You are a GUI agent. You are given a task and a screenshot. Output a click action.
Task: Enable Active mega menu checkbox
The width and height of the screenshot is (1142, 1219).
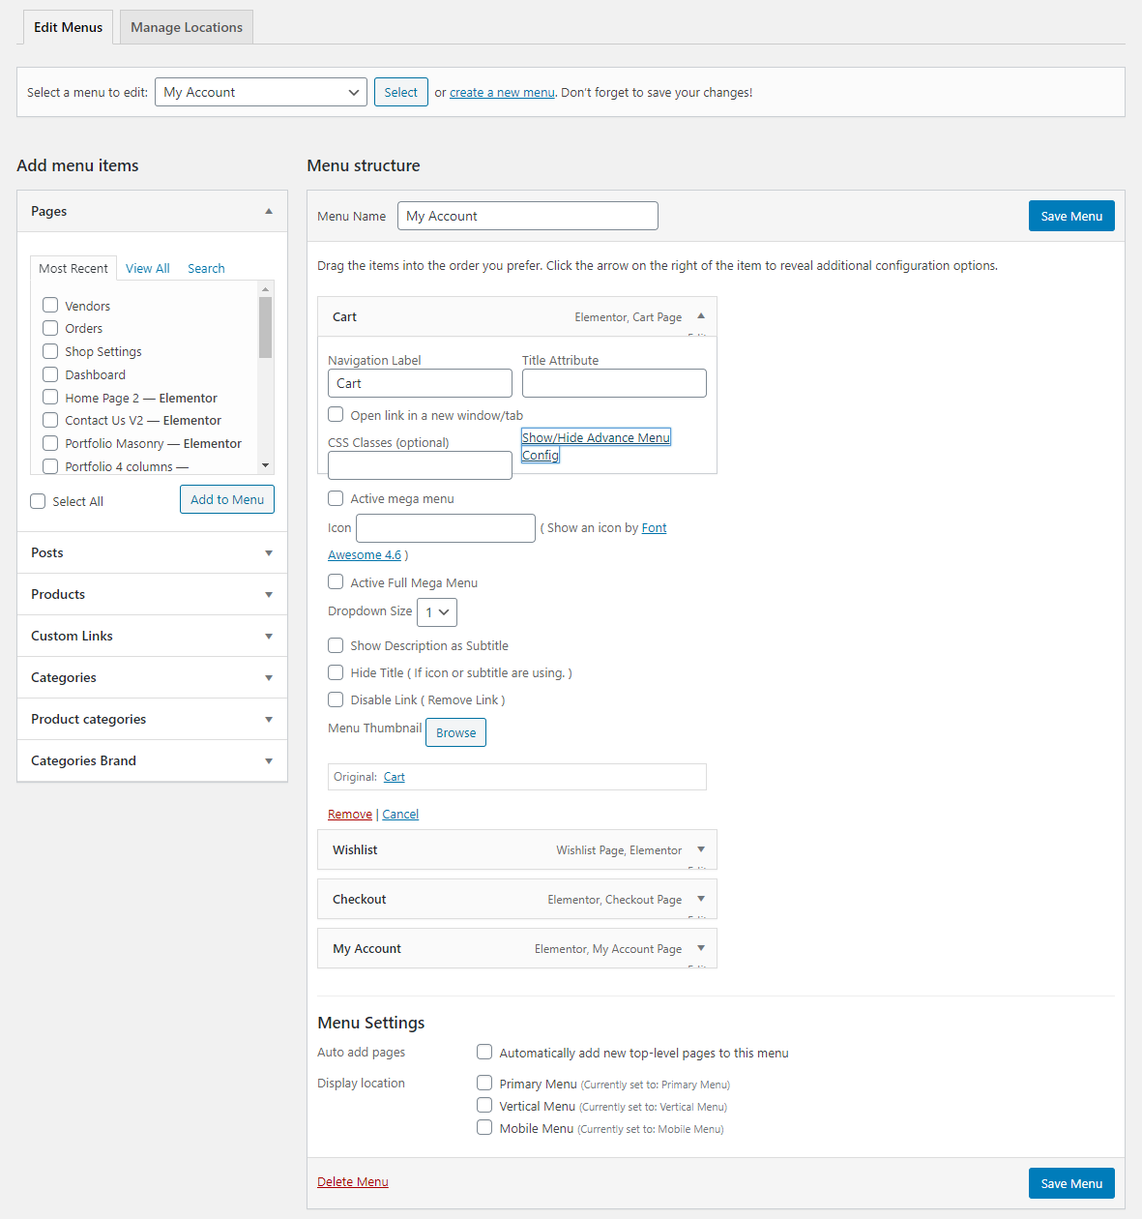[x=336, y=498]
